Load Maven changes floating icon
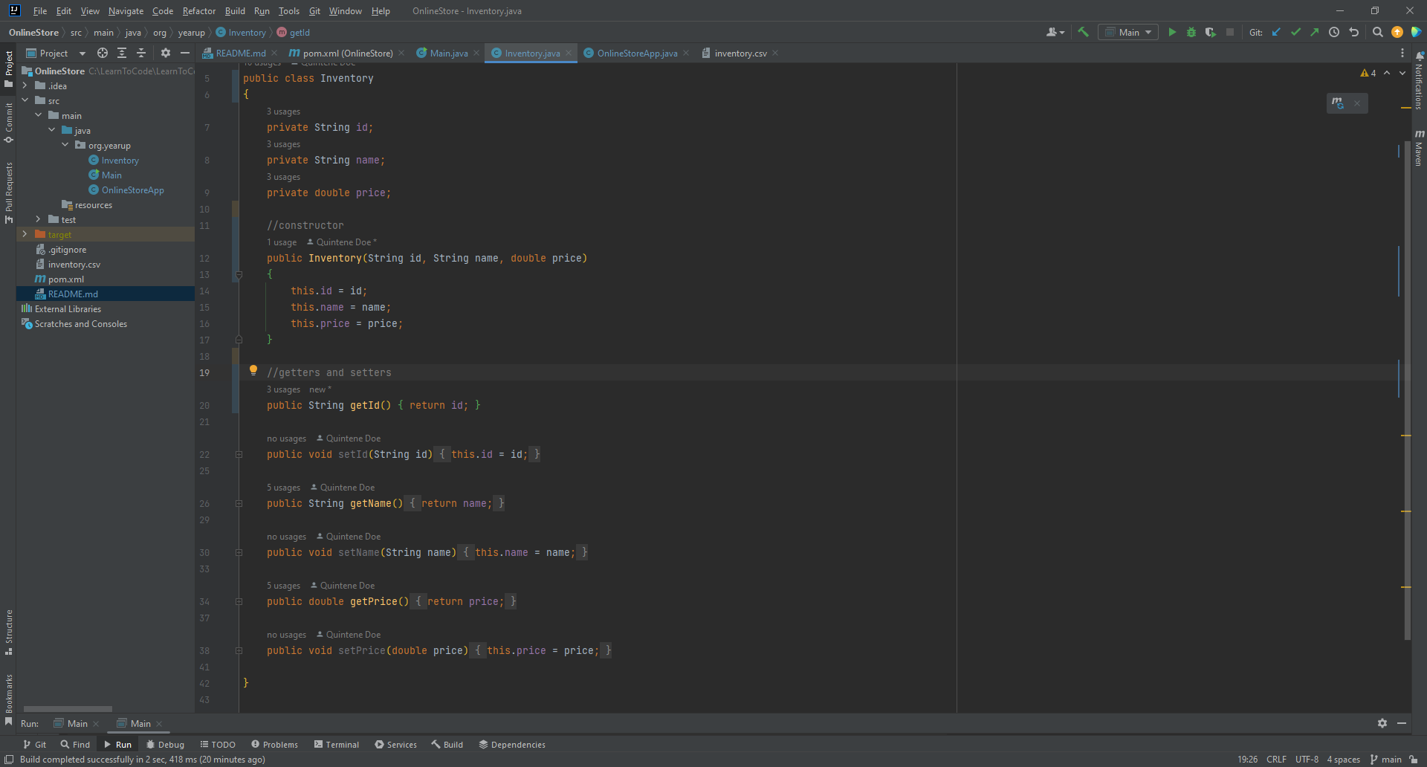Viewport: 1427px width, 767px height. coord(1338,103)
